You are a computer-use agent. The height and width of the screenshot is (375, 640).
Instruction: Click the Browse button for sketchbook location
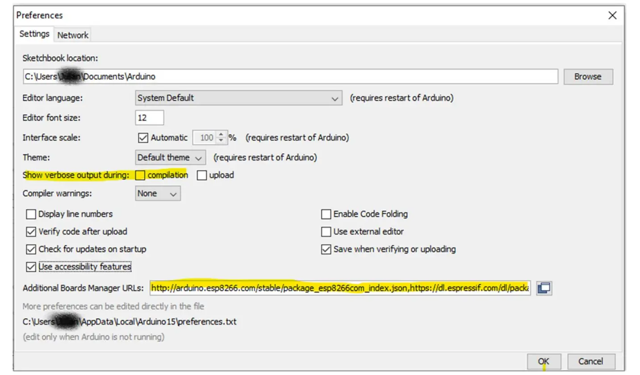coord(587,76)
